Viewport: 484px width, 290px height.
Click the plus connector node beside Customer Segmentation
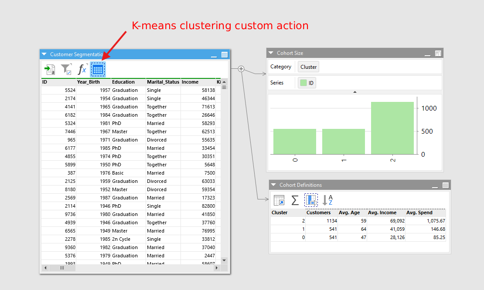241,69
